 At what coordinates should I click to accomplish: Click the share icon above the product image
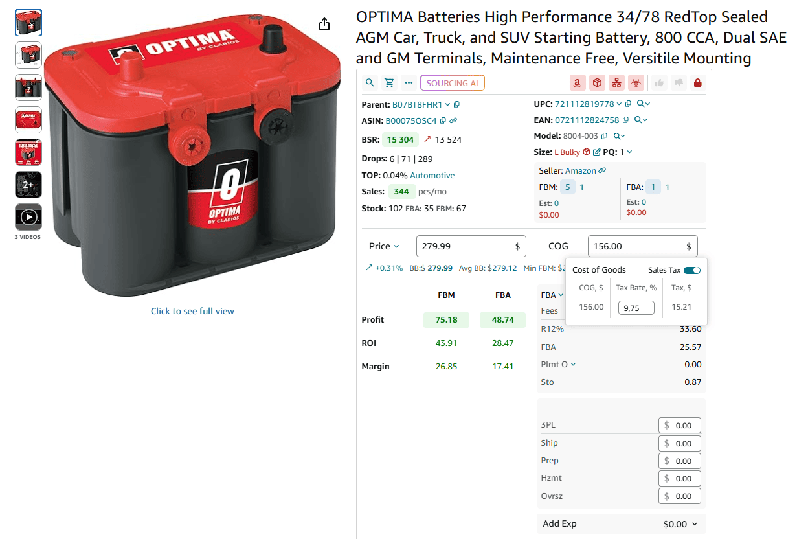(x=324, y=25)
